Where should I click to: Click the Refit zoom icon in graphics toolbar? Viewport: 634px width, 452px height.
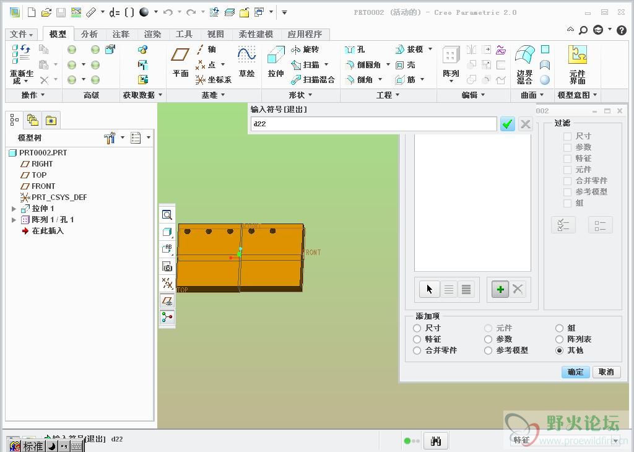(167, 215)
